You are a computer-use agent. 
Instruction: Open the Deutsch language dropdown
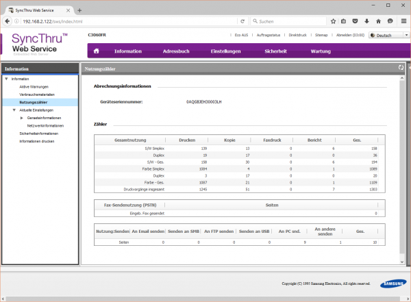pyautogui.click(x=388, y=35)
